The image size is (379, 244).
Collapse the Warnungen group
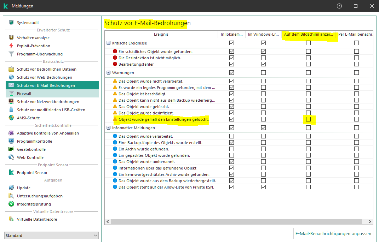[109, 73]
